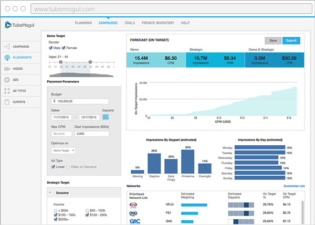Screen dimensions: 315x225
Task: Toggle the Male gender checkbox
Action: [50, 48]
